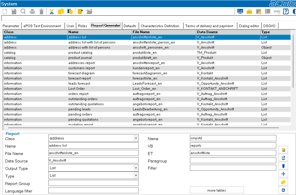
Task: Click the yellow duplicate report icon button
Action: tap(283, 182)
